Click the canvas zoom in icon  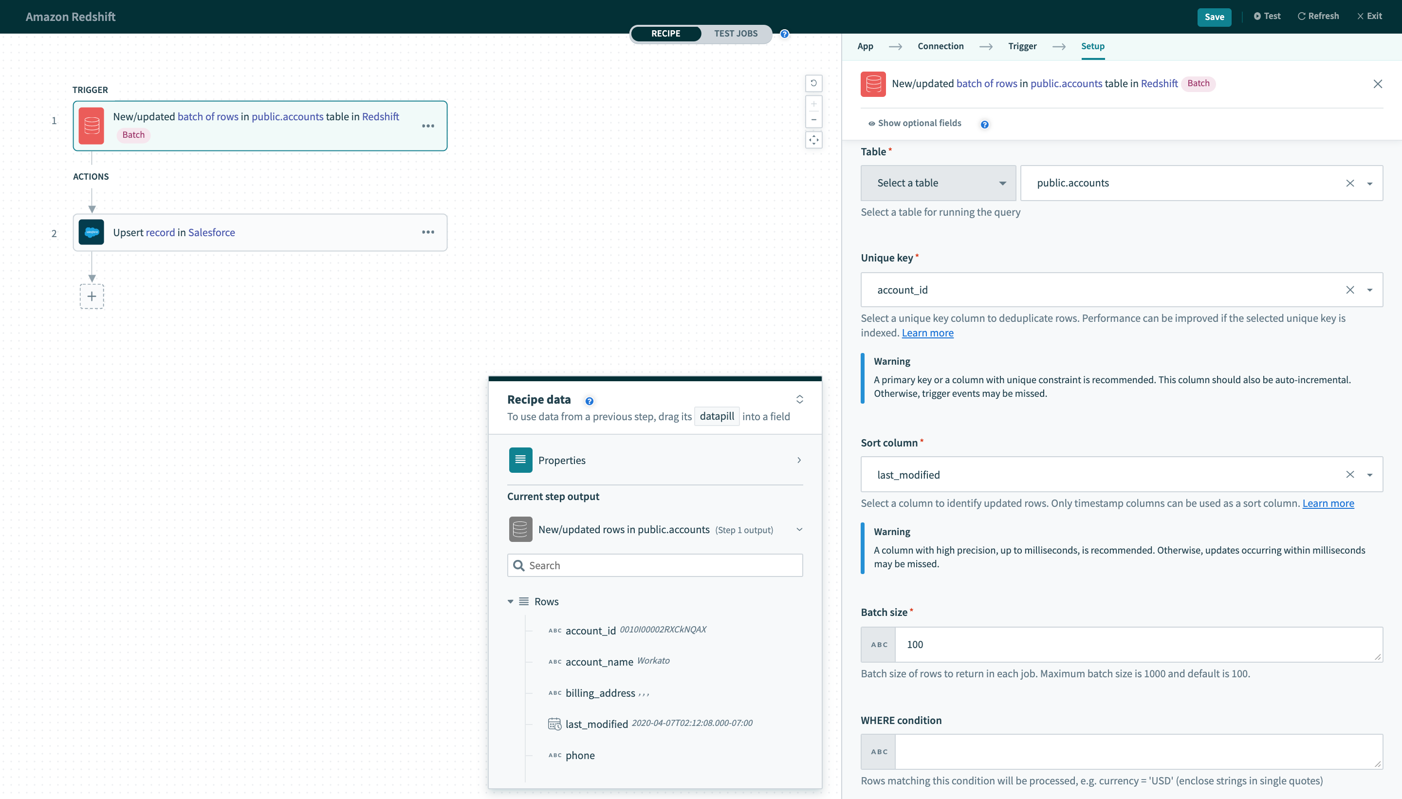(x=813, y=104)
